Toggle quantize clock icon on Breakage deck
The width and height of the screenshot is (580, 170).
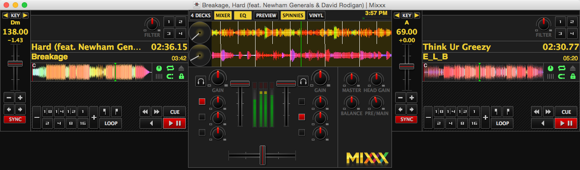coord(159,68)
